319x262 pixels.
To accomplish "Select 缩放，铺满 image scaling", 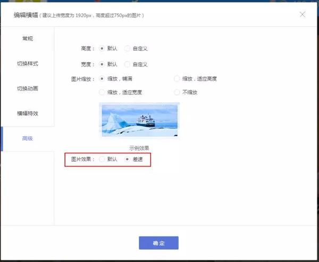I will (102, 79).
